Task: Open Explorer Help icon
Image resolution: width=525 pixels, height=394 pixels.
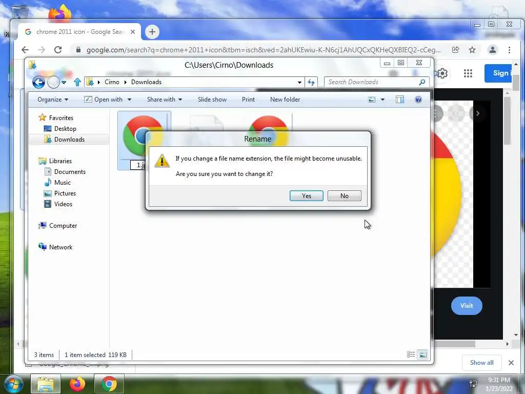Action: 418,100
